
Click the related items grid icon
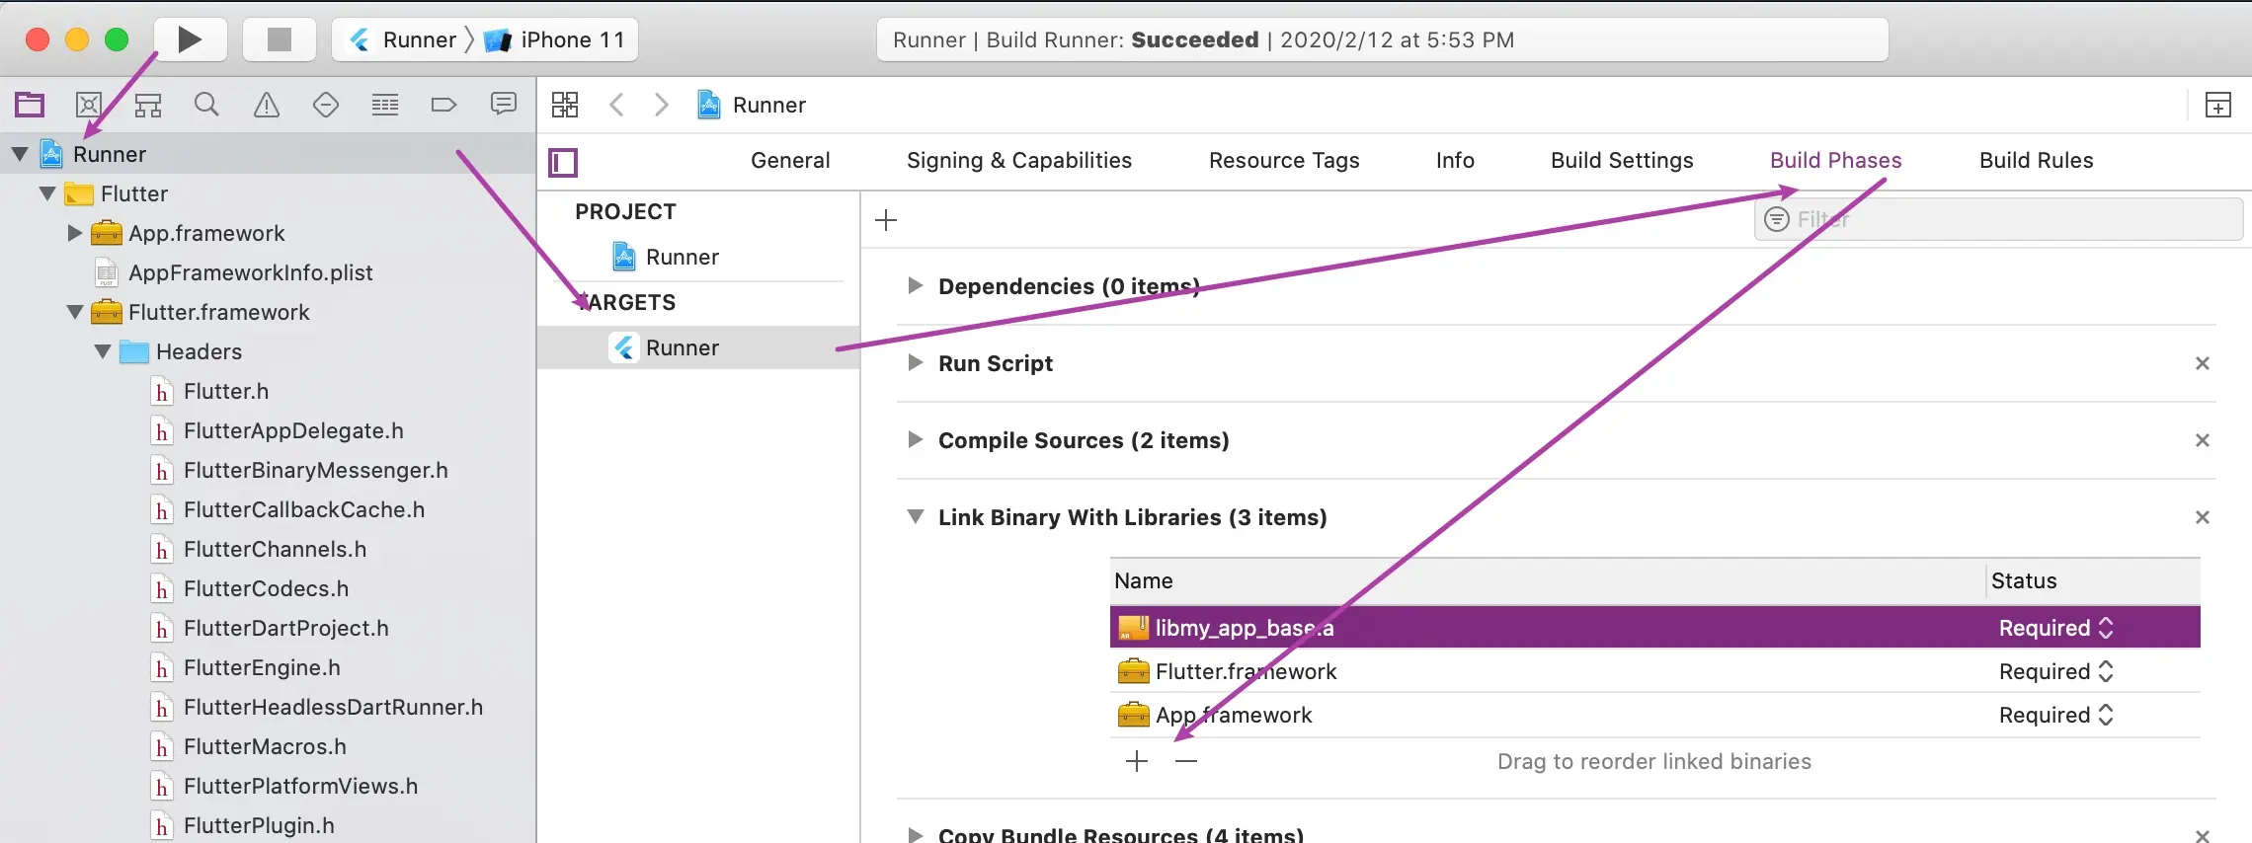tap(565, 105)
